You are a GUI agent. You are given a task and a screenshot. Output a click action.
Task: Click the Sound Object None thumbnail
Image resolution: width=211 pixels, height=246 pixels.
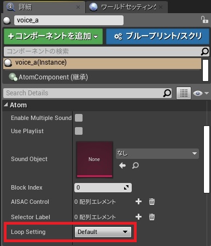(x=95, y=159)
